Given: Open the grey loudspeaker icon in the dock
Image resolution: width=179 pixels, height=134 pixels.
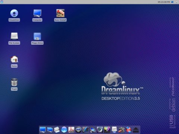Looking at the screenshot, I should pyautogui.click(x=100, y=130).
